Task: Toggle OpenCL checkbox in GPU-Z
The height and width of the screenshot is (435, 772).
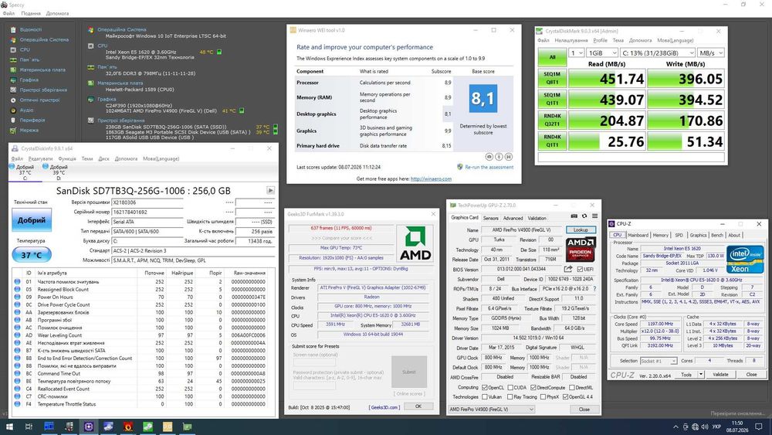Action: coord(485,388)
